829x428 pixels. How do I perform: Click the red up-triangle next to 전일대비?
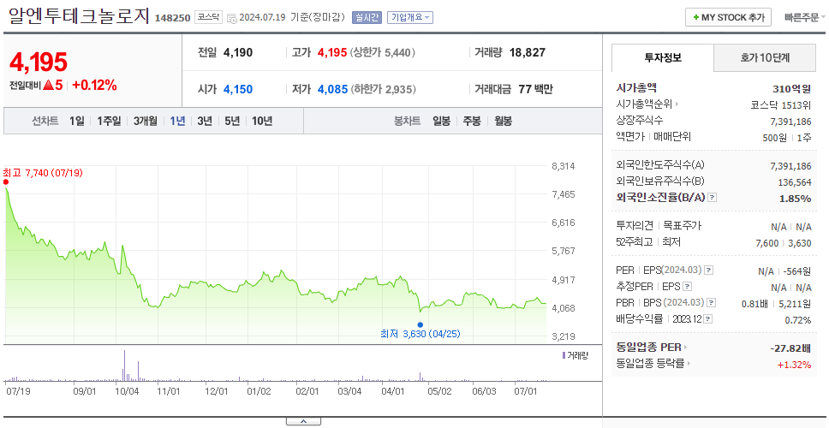point(49,85)
